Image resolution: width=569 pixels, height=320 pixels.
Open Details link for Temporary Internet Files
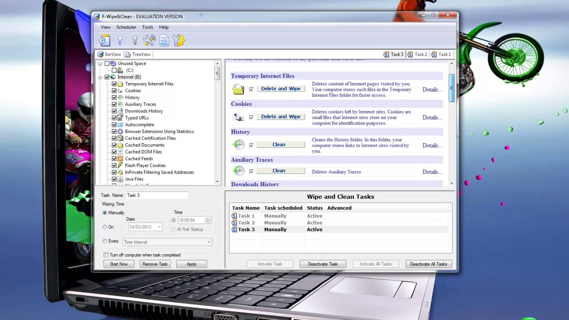point(432,89)
